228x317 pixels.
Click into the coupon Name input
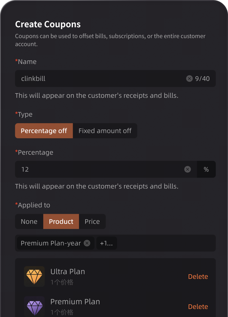click(100, 79)
